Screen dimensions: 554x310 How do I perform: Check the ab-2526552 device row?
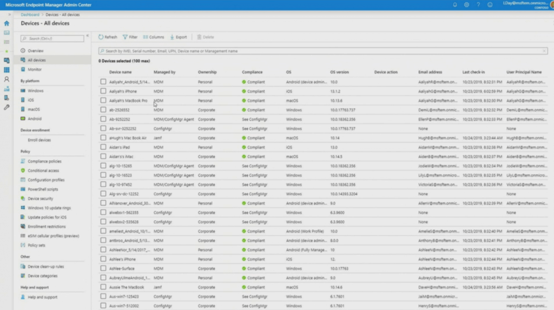pos(103,110)
